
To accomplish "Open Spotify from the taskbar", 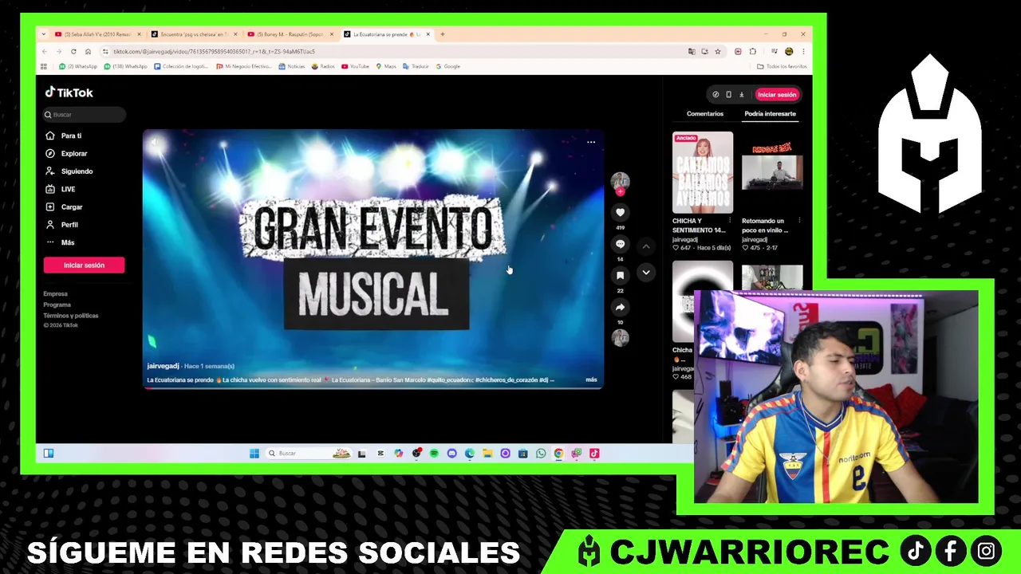I will (x=434, y=453).
